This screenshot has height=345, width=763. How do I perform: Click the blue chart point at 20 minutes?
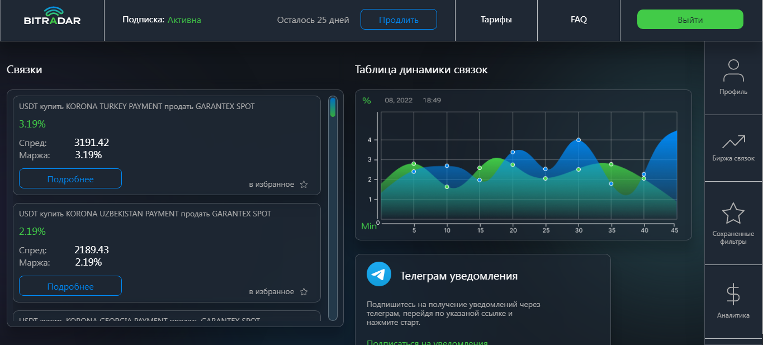pos(513,152)
